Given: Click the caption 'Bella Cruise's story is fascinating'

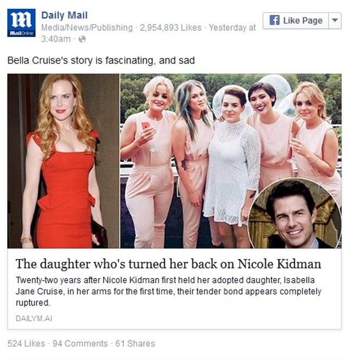Looking at the screenshot, I should point(101,60).
